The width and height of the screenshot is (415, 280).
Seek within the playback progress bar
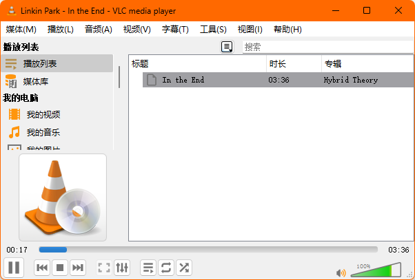click(208, 250)
